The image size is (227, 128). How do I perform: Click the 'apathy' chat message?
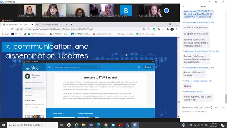point(187,86)
